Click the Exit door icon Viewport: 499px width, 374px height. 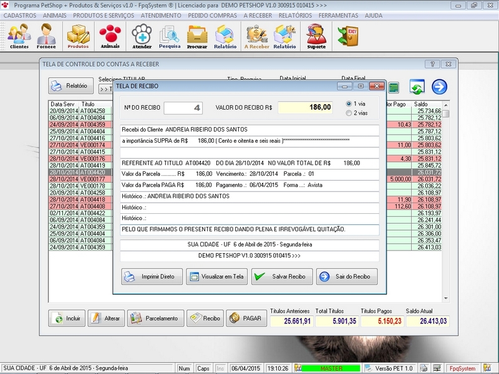[x=348, y=36]
